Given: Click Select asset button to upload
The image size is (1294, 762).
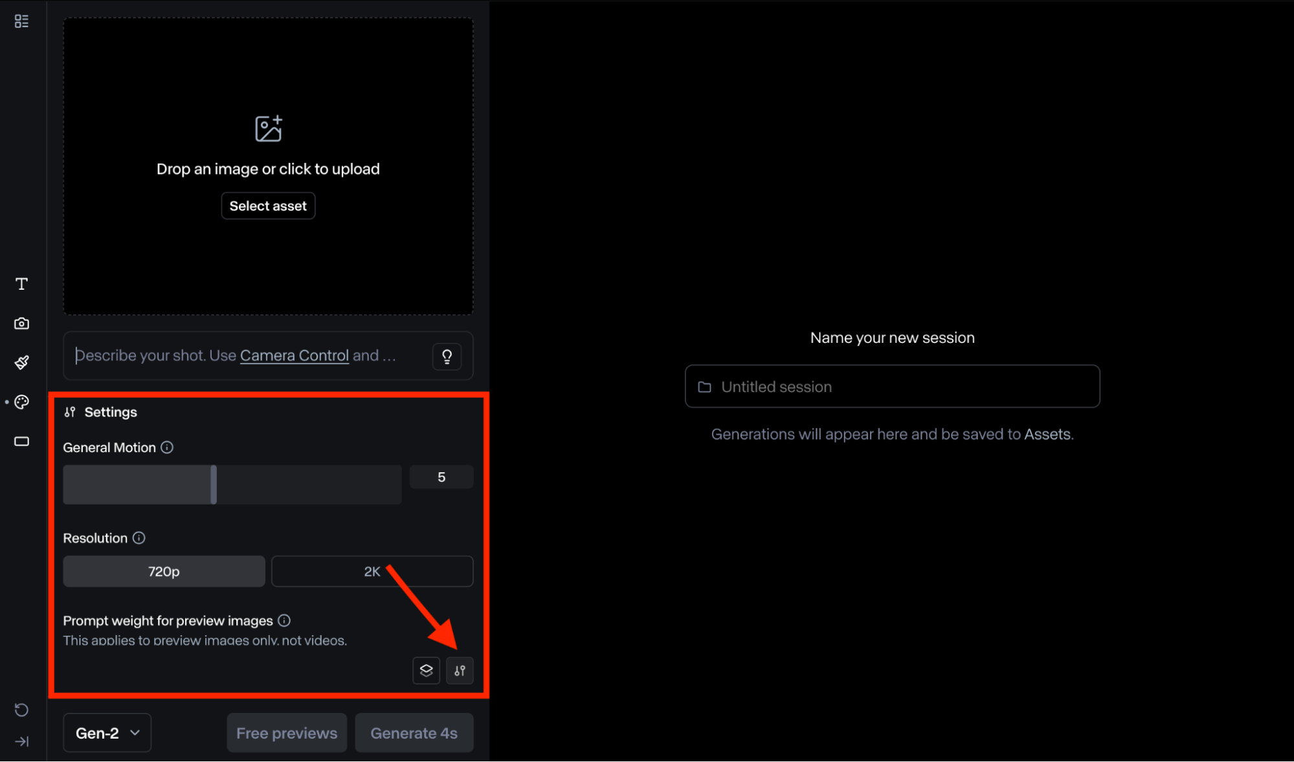Looking at the screenshot, I should tap(267, 206).
